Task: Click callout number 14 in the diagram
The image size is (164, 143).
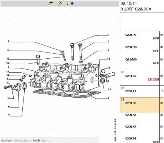Action: click(109, 89)
